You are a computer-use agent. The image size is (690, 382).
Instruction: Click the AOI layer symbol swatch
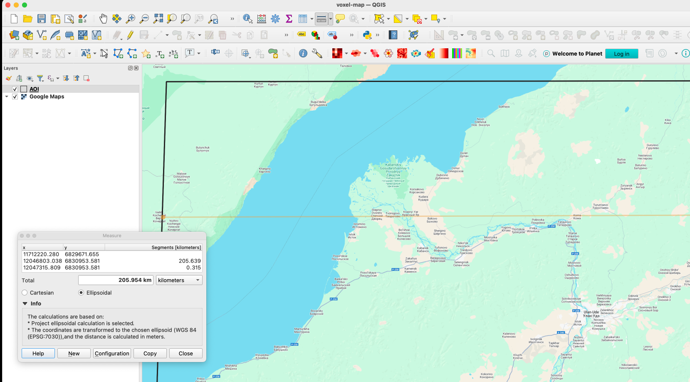pyautogui.click(x=24, y=89)
